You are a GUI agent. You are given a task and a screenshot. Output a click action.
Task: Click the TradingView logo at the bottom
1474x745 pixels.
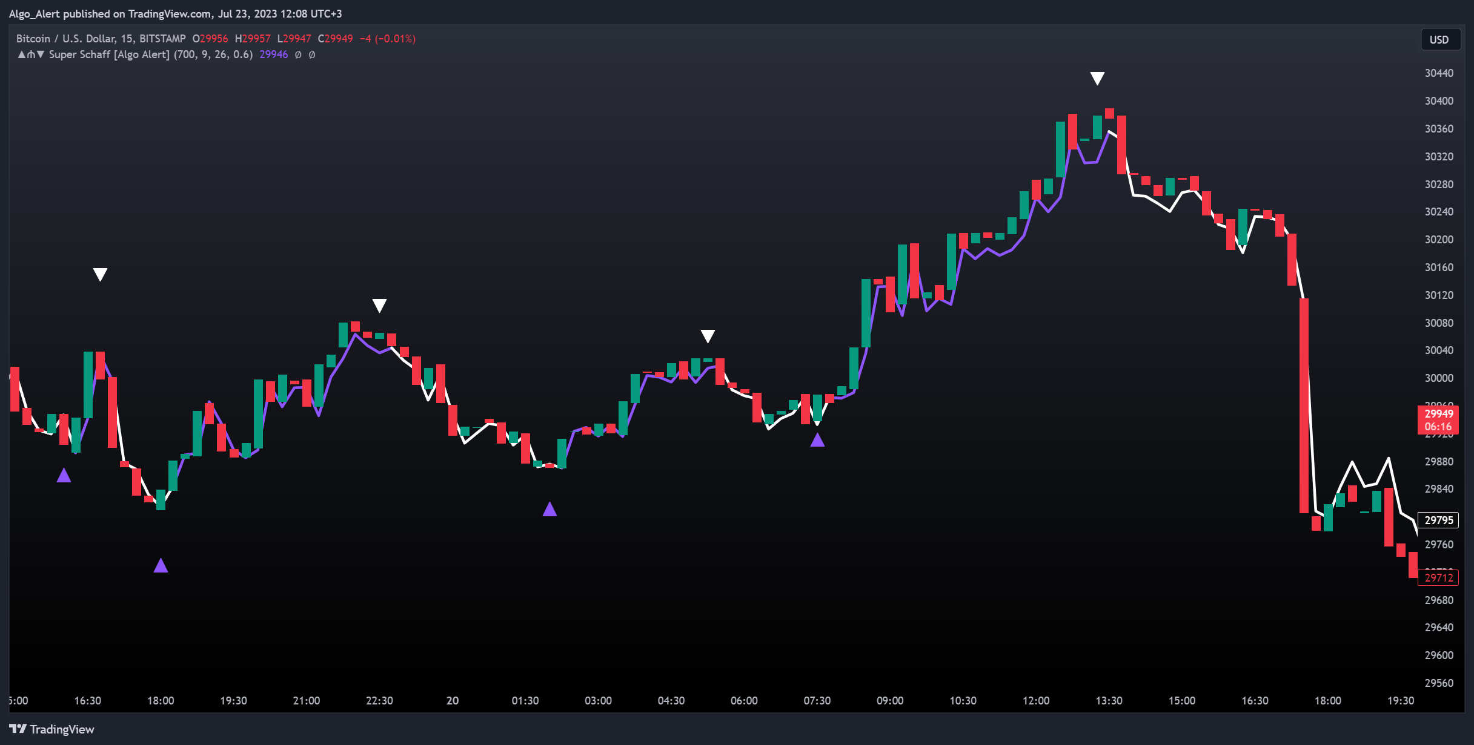pos(52,729)
